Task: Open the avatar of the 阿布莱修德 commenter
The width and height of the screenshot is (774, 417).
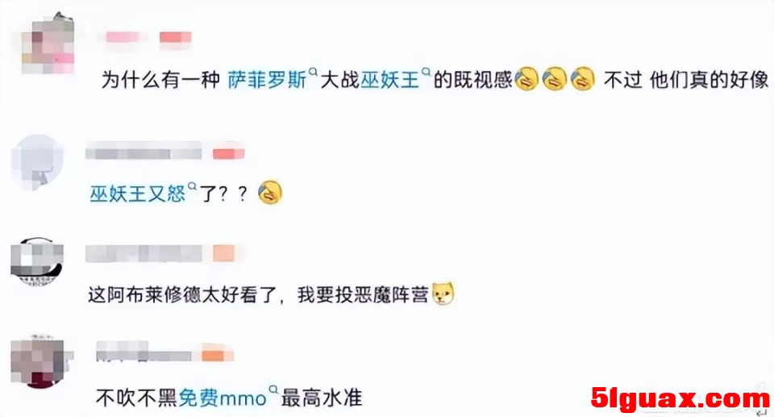Action: pos(37,262)
